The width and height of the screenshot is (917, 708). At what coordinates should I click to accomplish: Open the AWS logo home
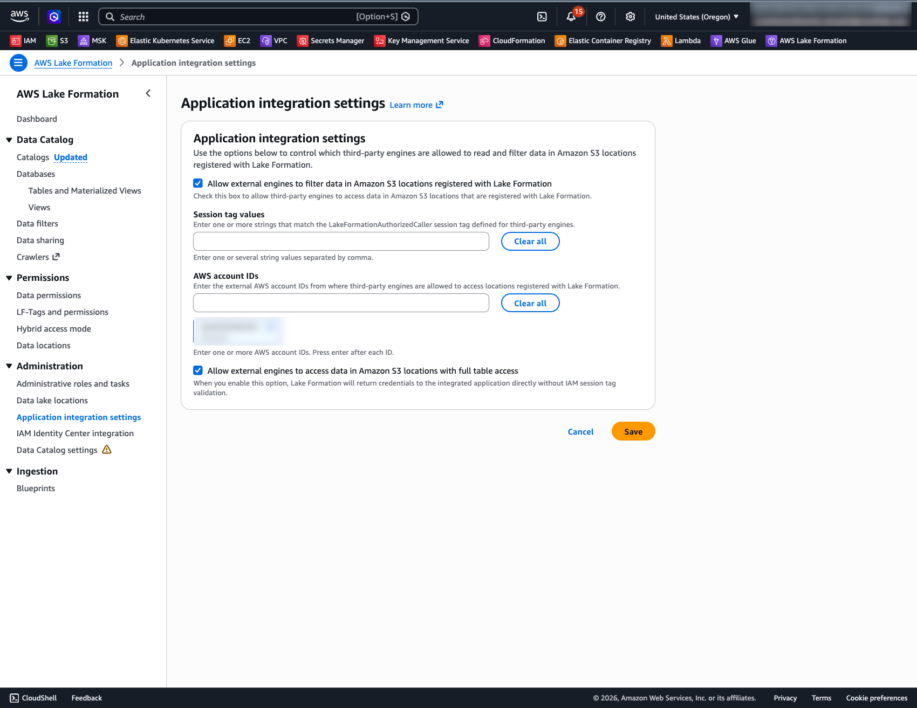point(19,17)
